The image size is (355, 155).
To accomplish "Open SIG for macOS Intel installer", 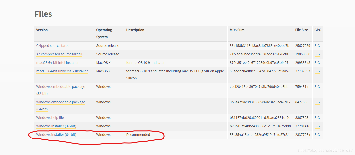I will pos(317,63).
